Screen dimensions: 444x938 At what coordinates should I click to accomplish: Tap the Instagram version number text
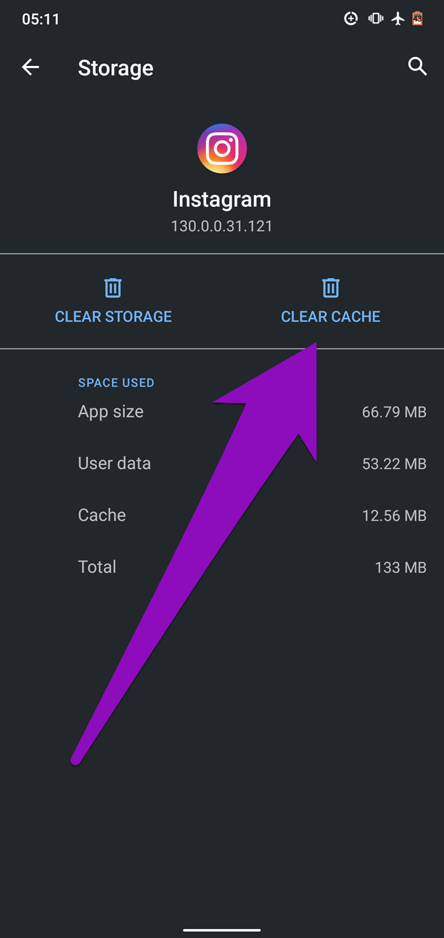coord(221,226)
